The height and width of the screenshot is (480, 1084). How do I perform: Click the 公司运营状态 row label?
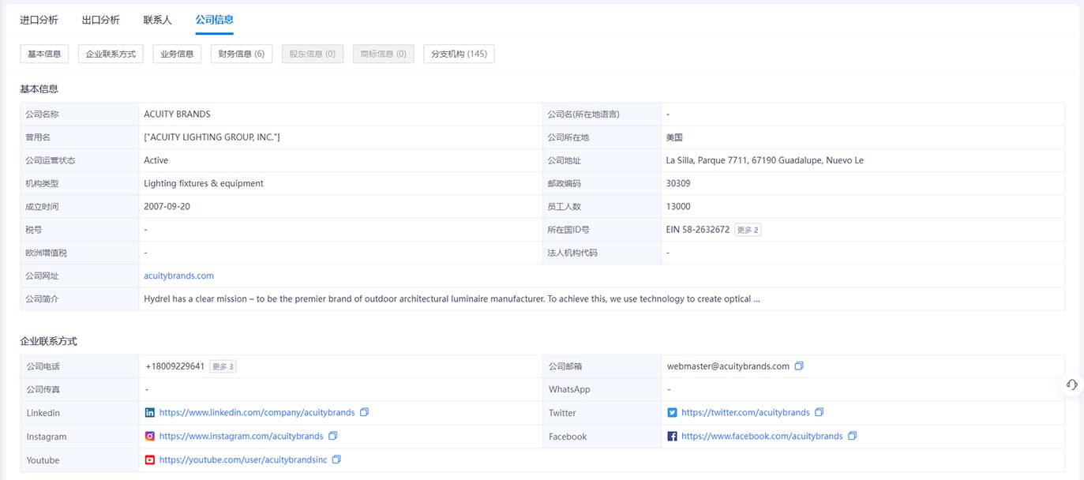point(52,160)
